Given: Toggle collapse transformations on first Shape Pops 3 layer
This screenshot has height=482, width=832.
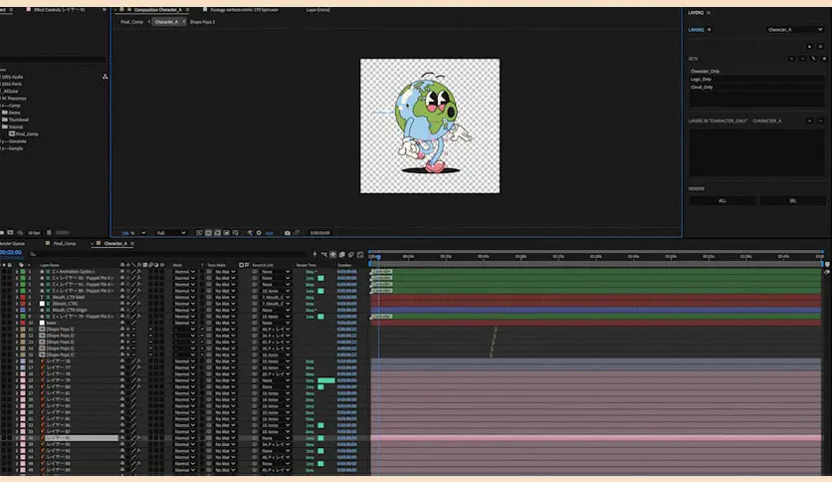Looking at the screenshot, I should tap(127, 329).
